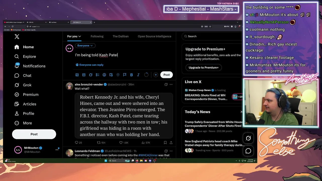
Task: Add a GIF to the post
Action: pyautogui.click(x=84, y=75)
